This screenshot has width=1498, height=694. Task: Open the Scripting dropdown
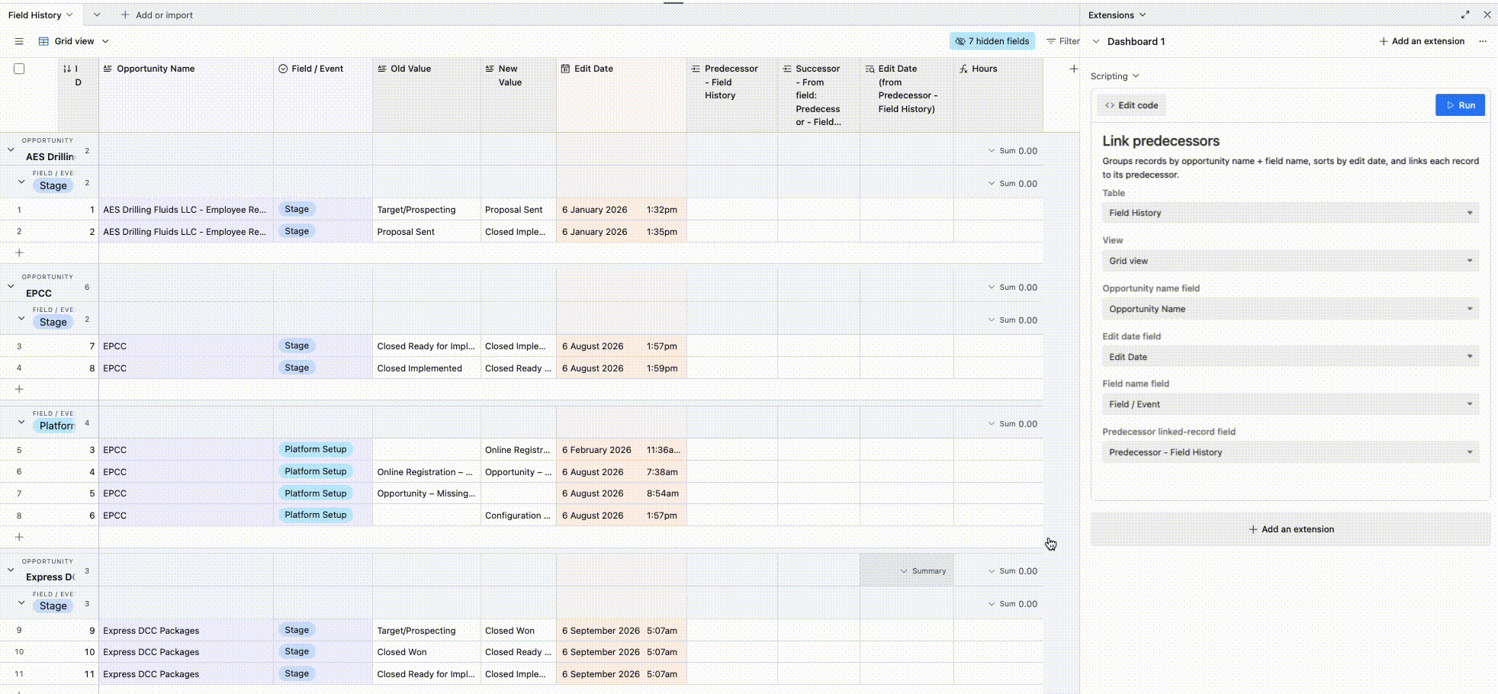(1136, 76)
